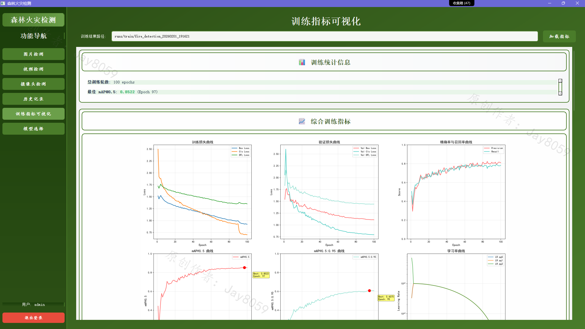Click the 训练结果路径 input field

(324, 36)
